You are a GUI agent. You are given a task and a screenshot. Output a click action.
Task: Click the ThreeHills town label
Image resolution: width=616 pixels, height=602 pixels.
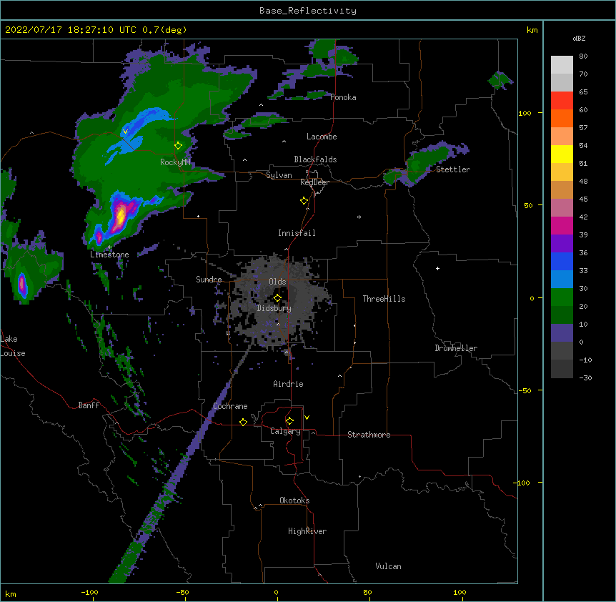point(384,299)
